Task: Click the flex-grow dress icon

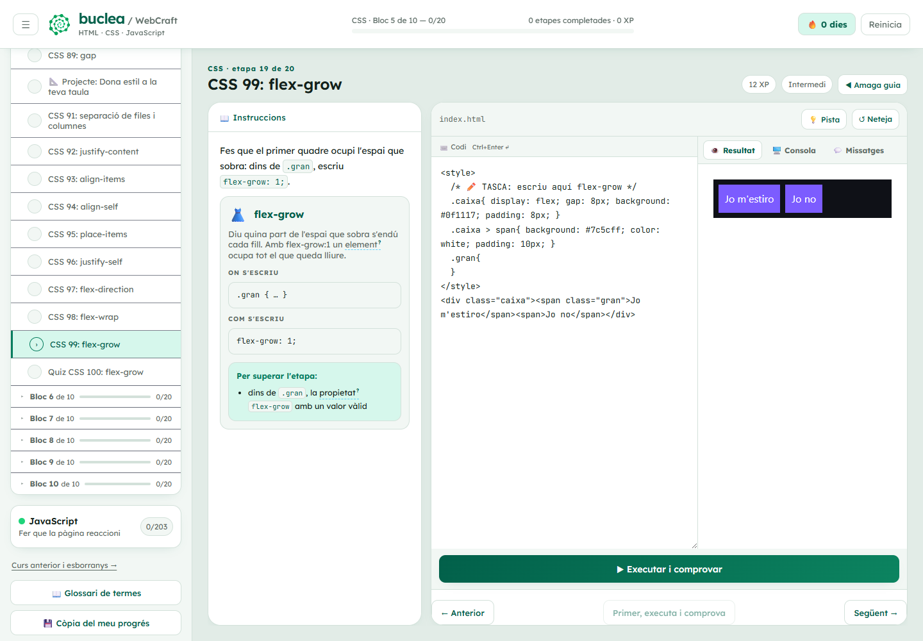Action: (238, 215)
